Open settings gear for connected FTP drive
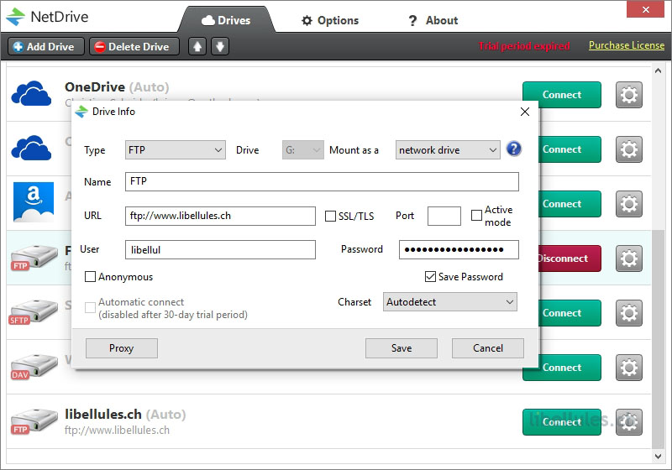Image resolution: width=672 pixels, height=470 pixels. [x=628, y=258]
